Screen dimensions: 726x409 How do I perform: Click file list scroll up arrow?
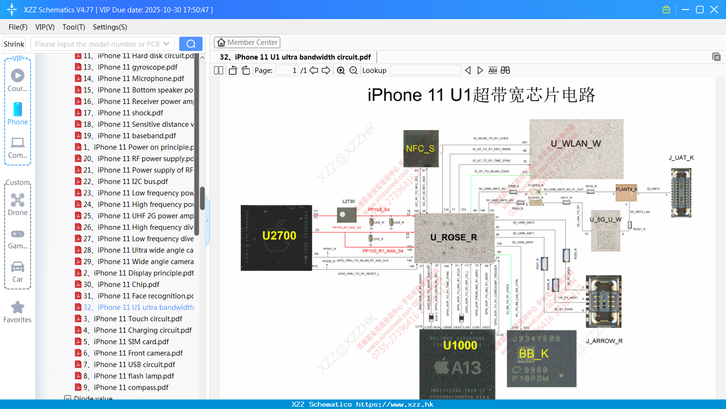coord(202,57)
